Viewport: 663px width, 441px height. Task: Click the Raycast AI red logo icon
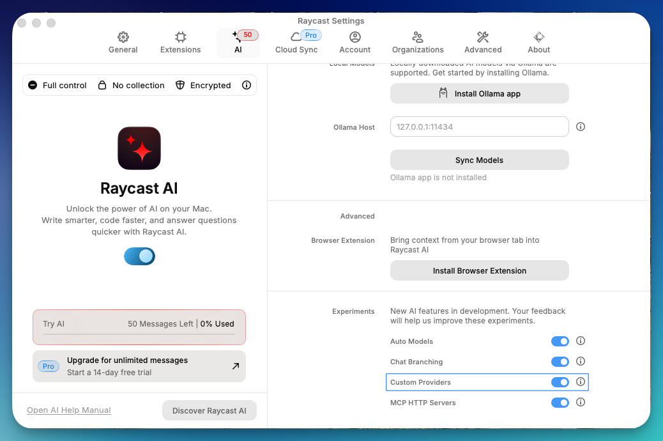(139, 148)
